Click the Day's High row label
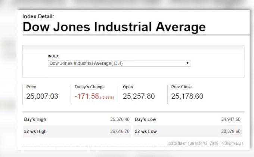254x157 pixels. [x=35, y=119]
